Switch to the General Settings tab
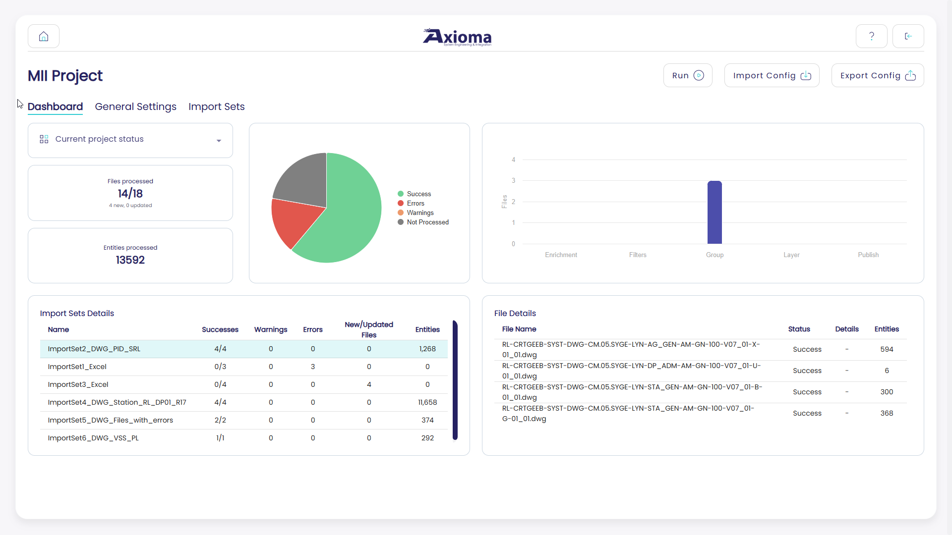Screen dimensions: 952x535 (135, 107)
